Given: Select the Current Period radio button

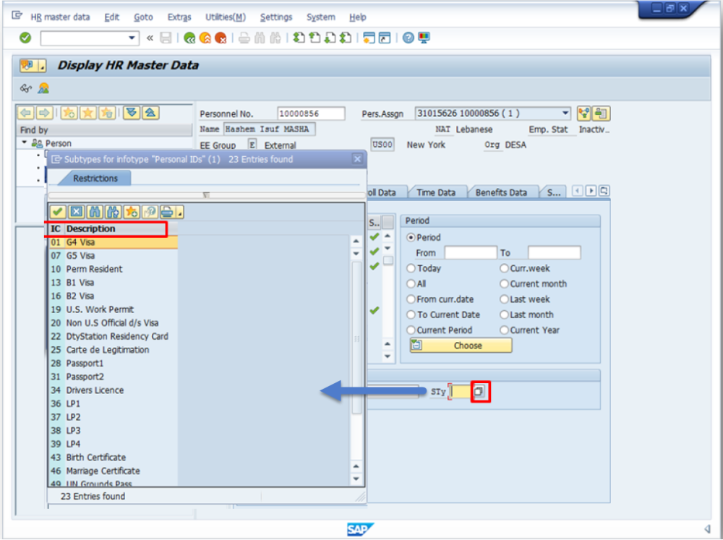Looking at the screenshot, I should (411, 330).
